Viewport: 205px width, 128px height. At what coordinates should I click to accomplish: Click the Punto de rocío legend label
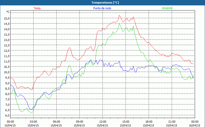tap(102, 8)
